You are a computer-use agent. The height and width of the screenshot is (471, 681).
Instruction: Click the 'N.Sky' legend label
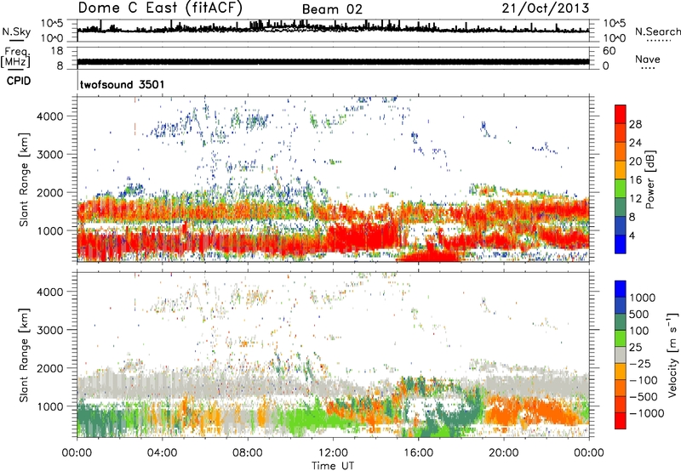pos(16,31)
